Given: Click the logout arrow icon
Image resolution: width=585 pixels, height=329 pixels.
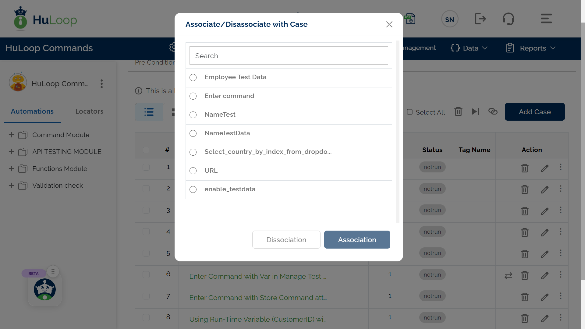Looking at the screenshot, I should click(x=480, y=19).
